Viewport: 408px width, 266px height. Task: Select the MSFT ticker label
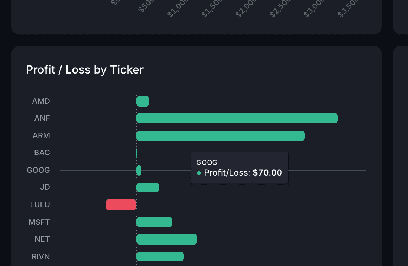(39, 222)
